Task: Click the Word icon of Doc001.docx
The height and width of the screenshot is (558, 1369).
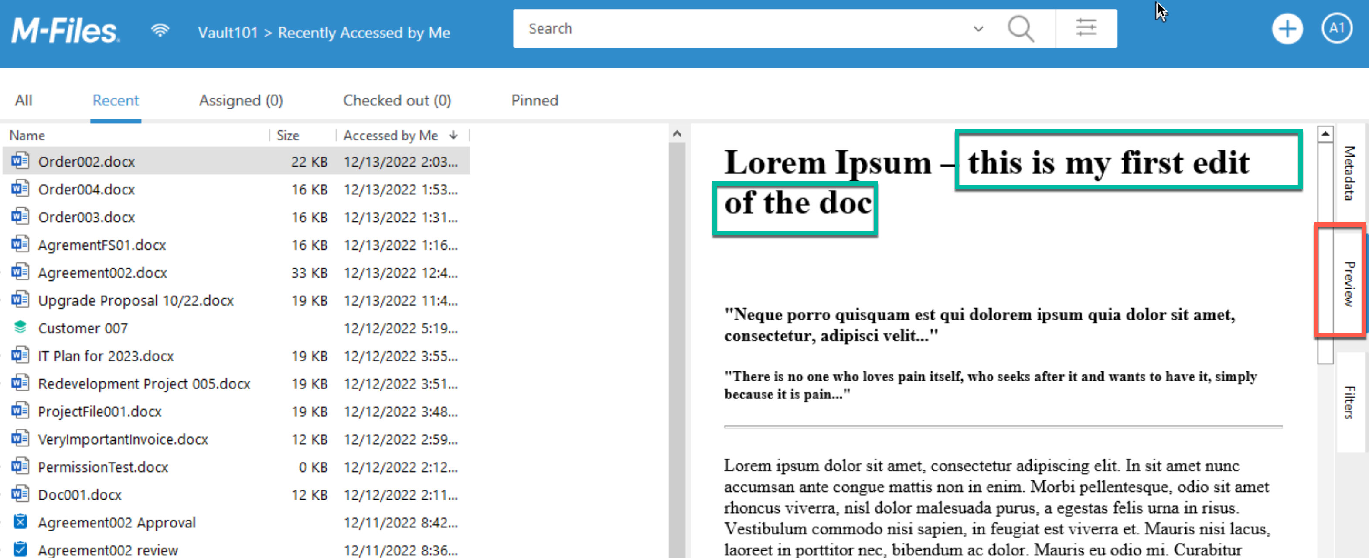Action: pyautogui.click(x=20, y=493)
